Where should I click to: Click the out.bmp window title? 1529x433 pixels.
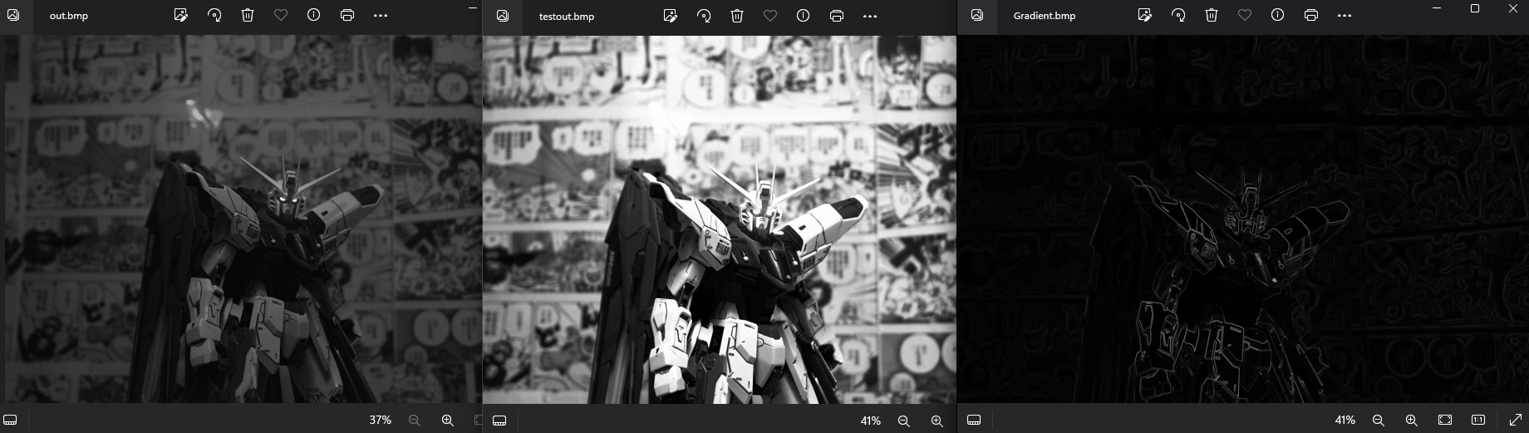pos(69,16)
